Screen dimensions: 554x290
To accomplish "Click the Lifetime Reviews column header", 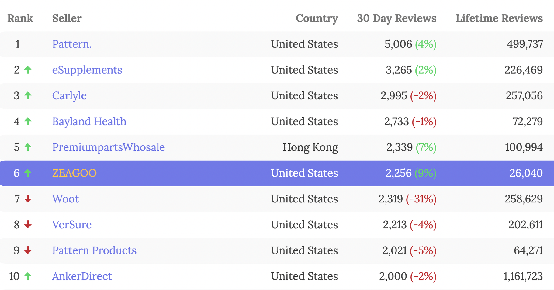I will point(499,18).
